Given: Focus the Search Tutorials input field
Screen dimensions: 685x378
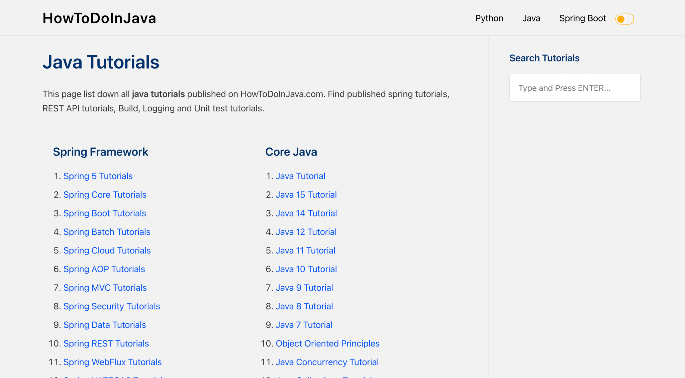Looking at the screenshot, I should (575, 88).
